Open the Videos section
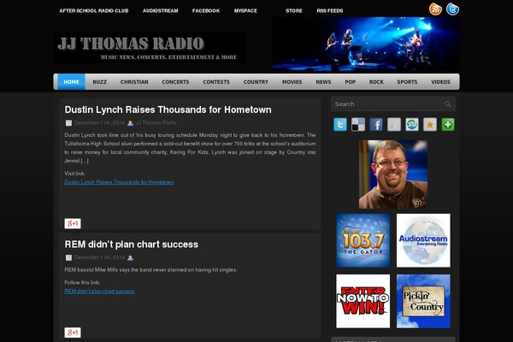The width and height of the screenshot is (513, 342). (440, 82)
